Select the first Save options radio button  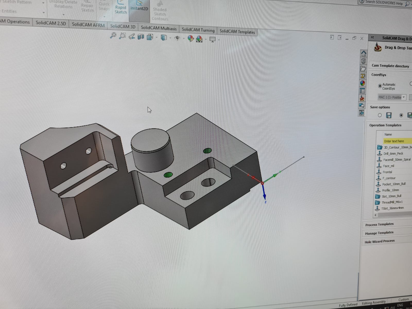tap(380, 115)
